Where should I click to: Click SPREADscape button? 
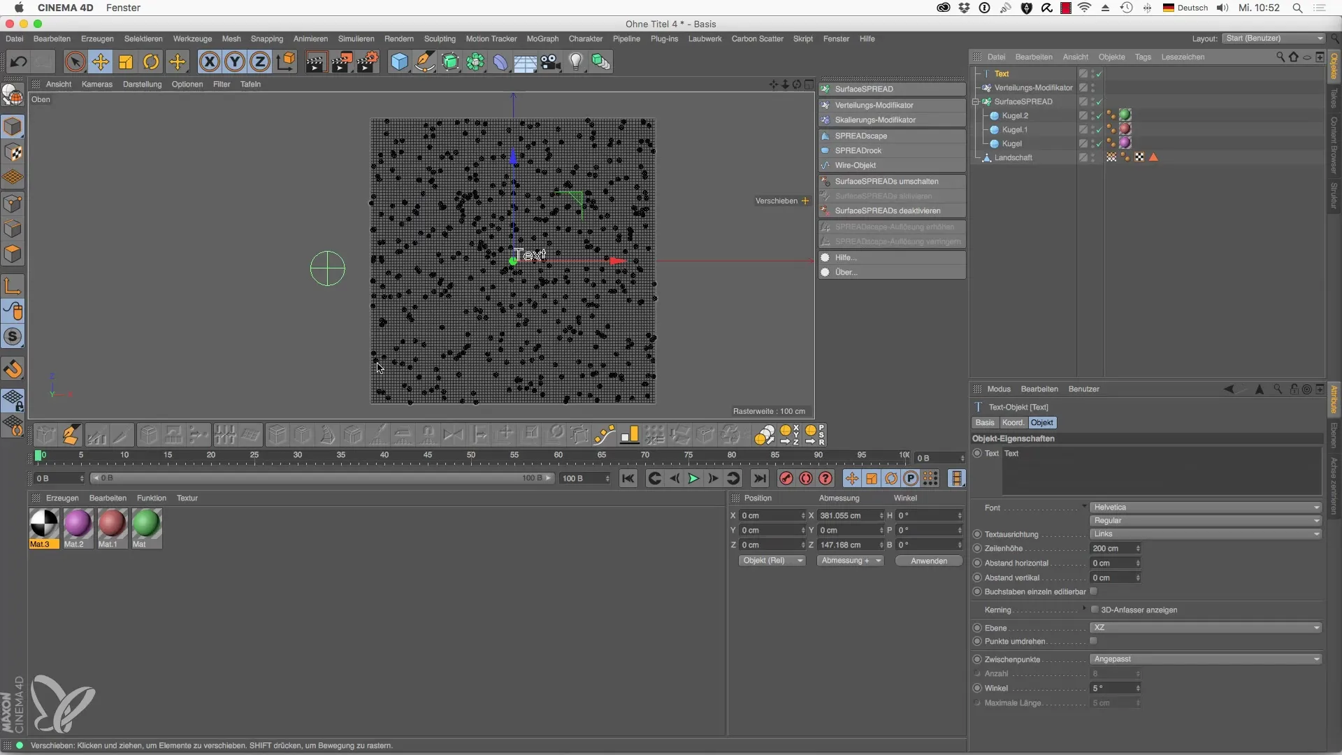[x=892, y=136]
